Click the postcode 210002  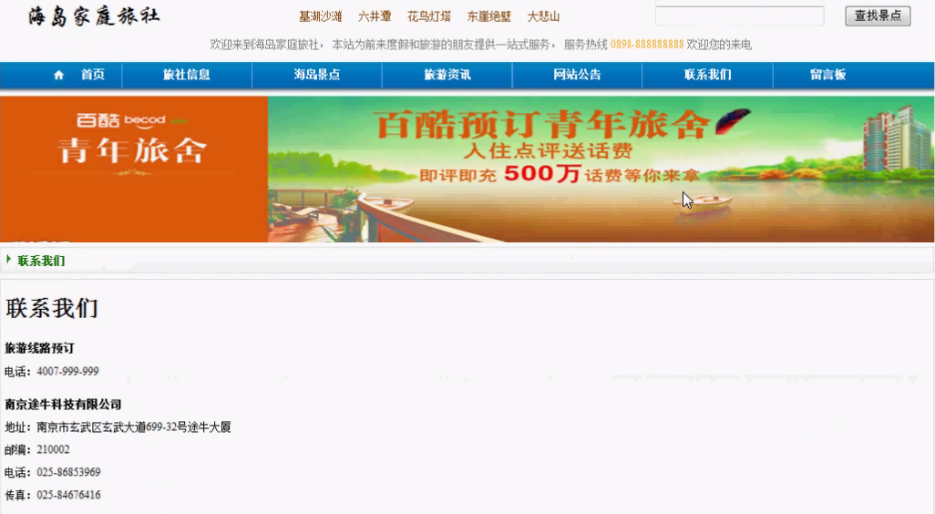tap(53, 449)
